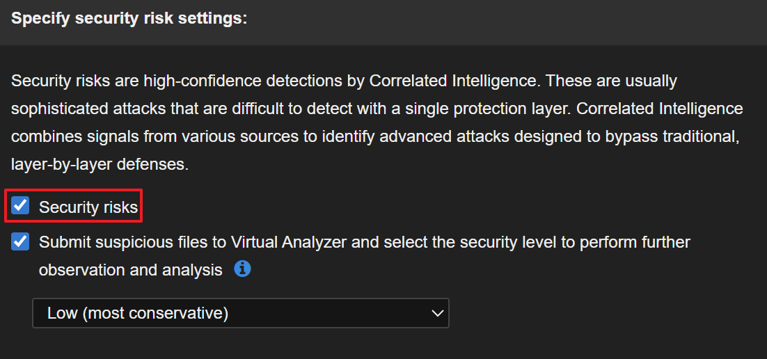This screenshot has height=359, width=767.
Task: Click the 'Specify security risk settings:' header
Action: 129,19
